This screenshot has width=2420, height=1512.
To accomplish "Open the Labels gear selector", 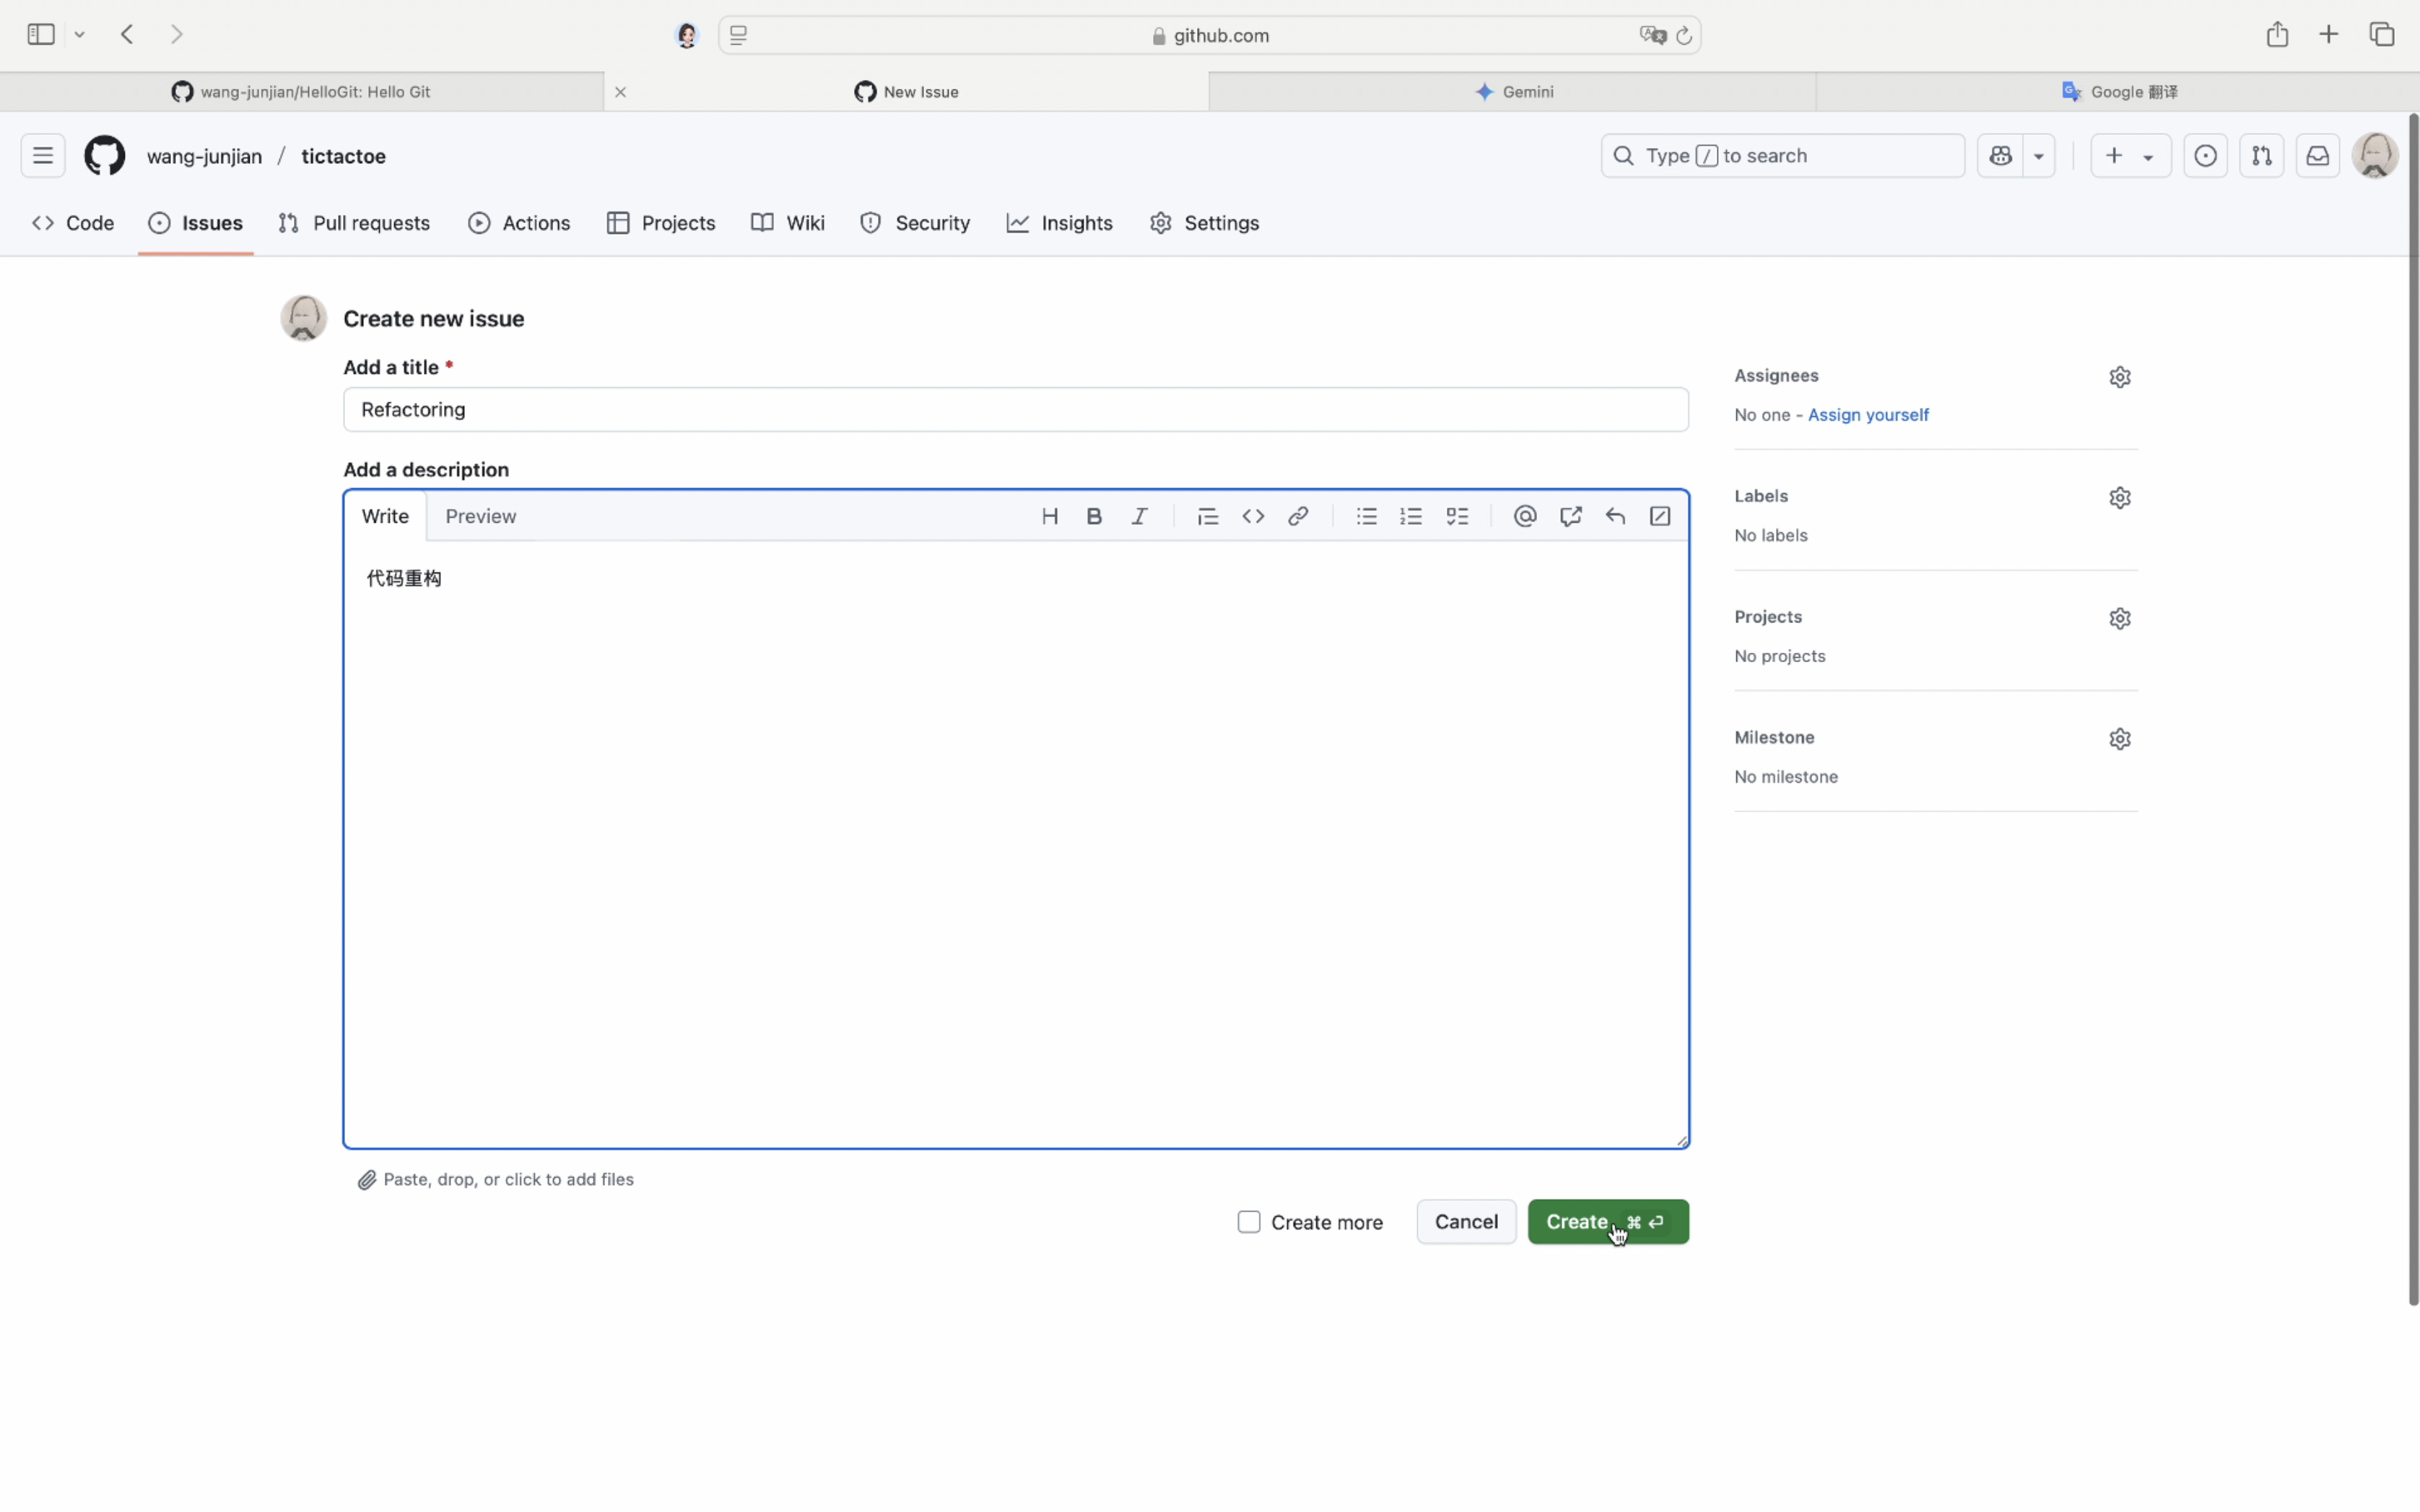I will 2119,498.
